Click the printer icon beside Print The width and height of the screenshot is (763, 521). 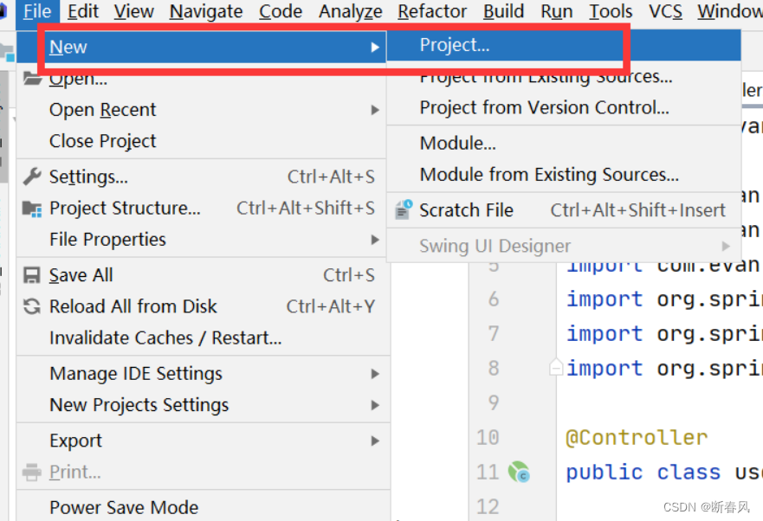pyautogui.click(x=32, y=473)
